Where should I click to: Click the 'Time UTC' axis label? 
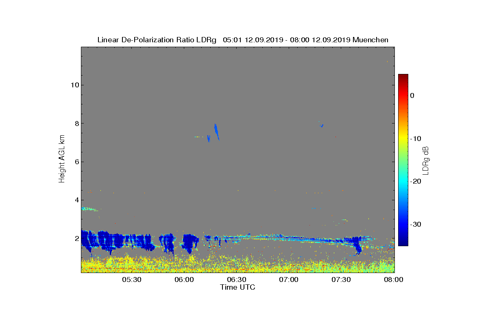click(x=238, y=287)
